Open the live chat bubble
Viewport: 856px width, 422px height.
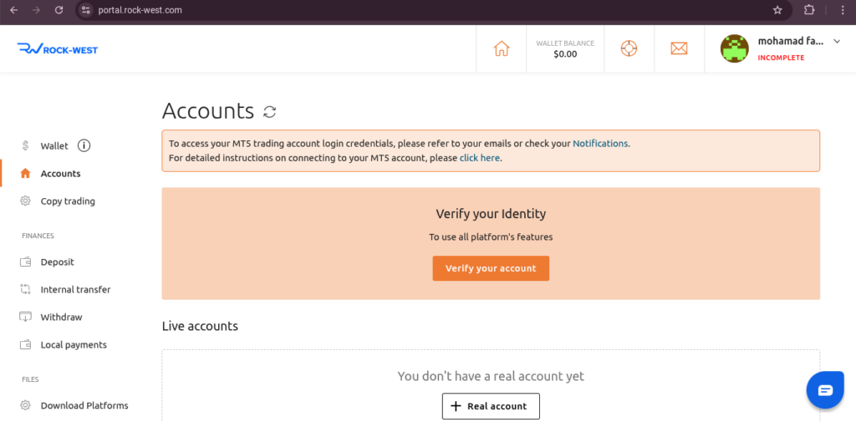tap(825, 389)
